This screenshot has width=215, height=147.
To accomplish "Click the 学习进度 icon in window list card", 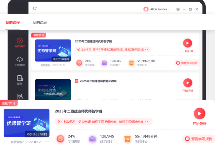I will (x=79, y=63).
